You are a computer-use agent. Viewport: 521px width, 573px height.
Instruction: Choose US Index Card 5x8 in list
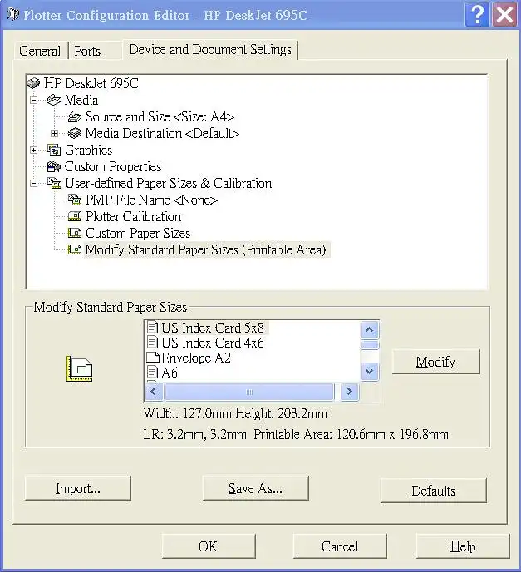(213, 328)
